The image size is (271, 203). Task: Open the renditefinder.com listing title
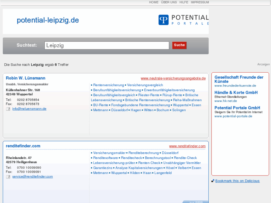[23, 146]
